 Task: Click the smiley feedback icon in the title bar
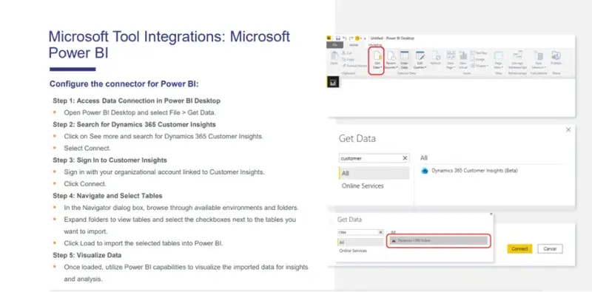[357, 38]
